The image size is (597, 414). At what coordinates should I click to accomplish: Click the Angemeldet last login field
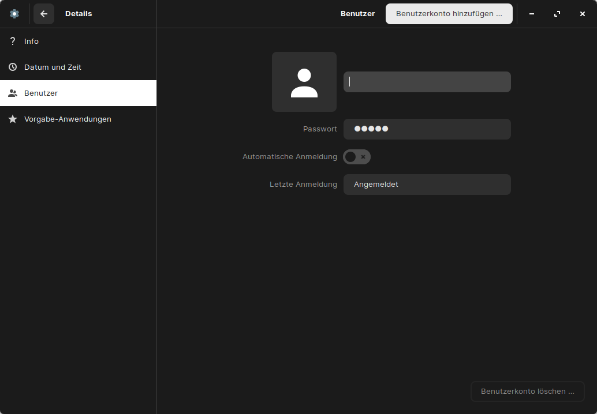pyautogui.click(x=427, y=185)
